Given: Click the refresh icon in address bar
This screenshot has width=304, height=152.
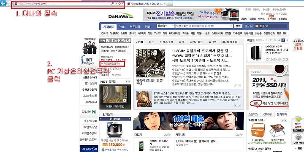Looking at the screenshot, I should pyautogui.click(x=119, y=3).
